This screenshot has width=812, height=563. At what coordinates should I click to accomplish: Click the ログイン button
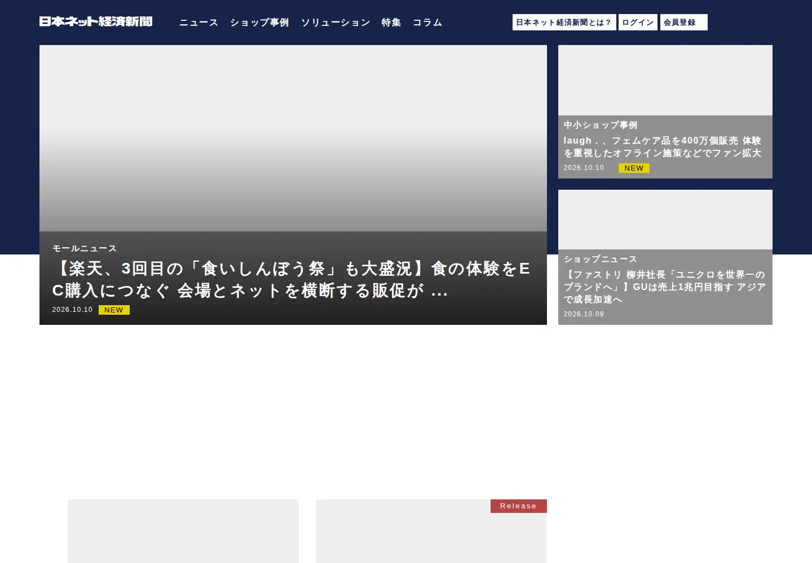coord(638,23)
